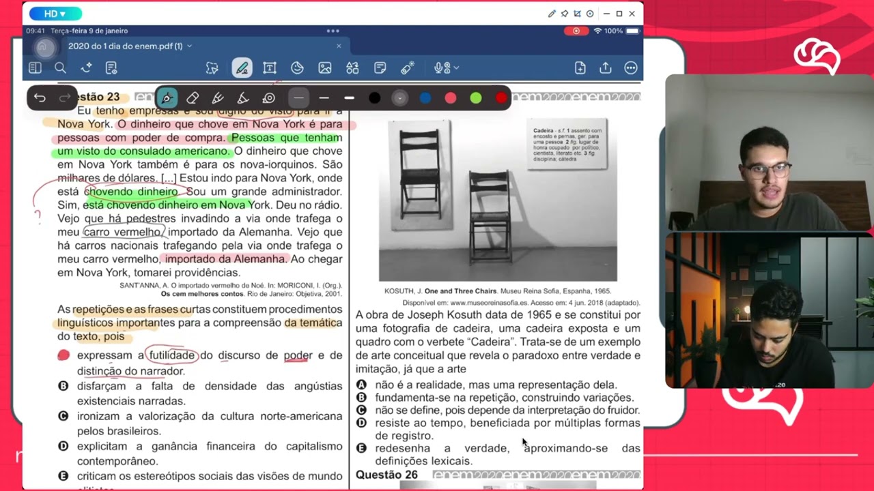
Task: Redo the last stroke
Action: (65, 98)
